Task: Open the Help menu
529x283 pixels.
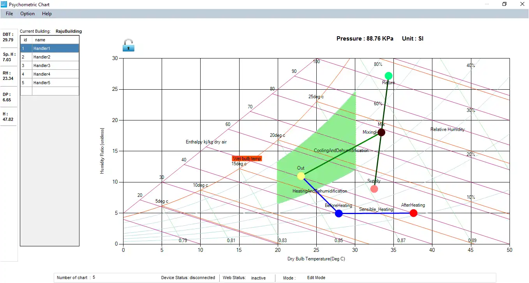Action: tap(47, 14)
